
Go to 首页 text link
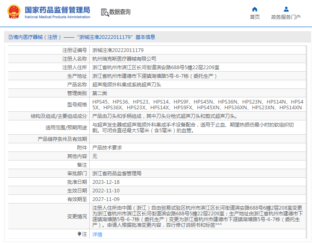coord(255,17)
